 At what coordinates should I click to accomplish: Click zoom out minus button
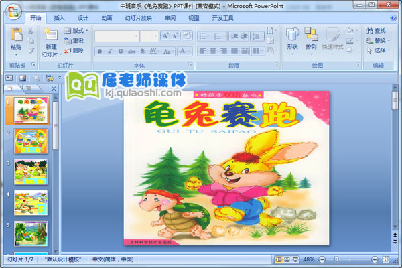tap(322, 259)
